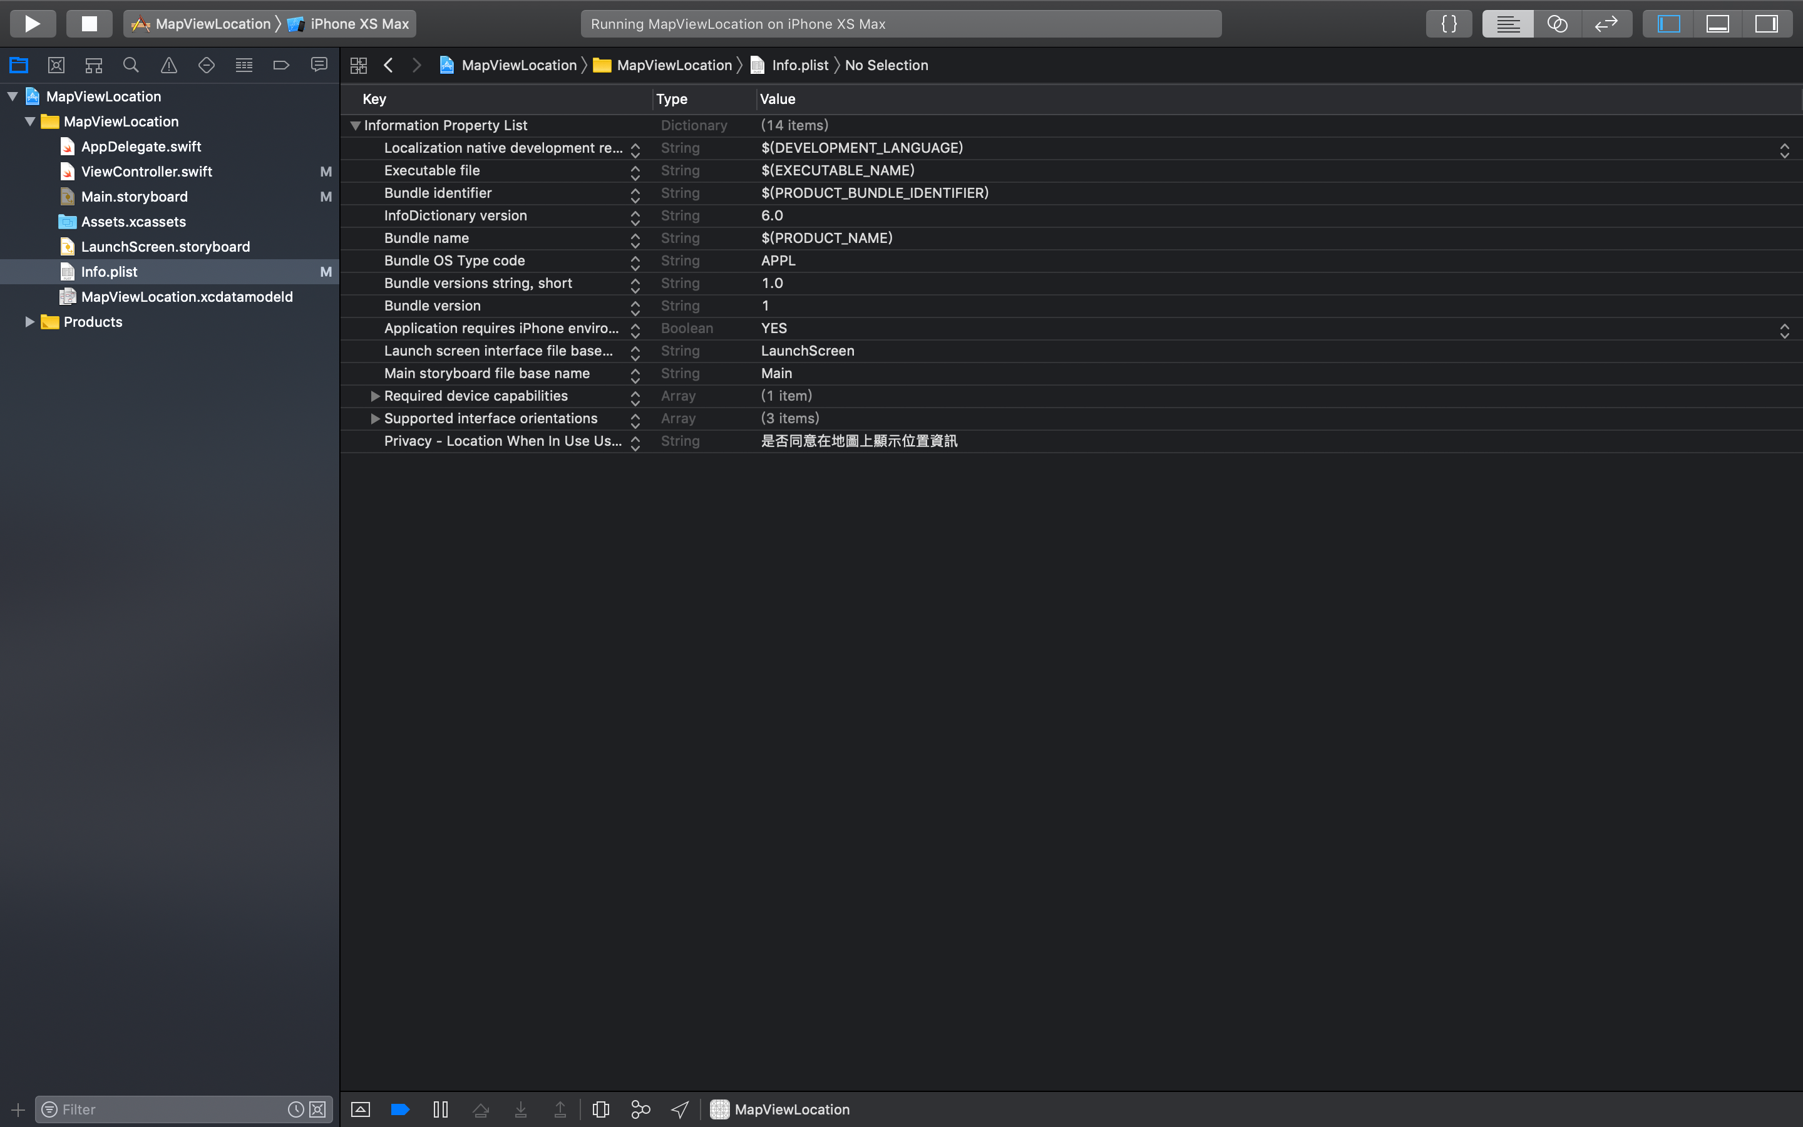
Task: Show only source-controlled files filter
Action: [317, 1109]
